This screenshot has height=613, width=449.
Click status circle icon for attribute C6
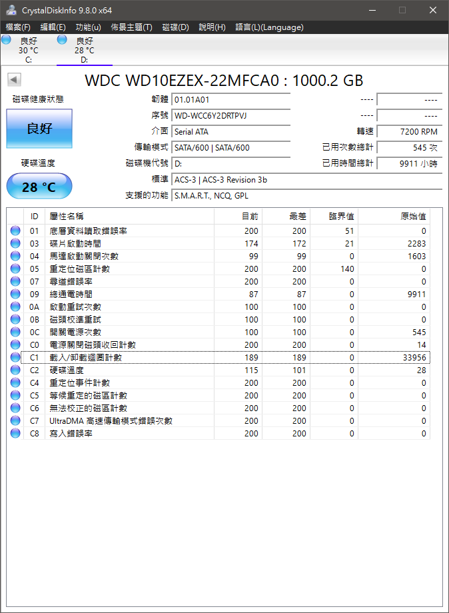pyautogui.click(x=15, y=408)
